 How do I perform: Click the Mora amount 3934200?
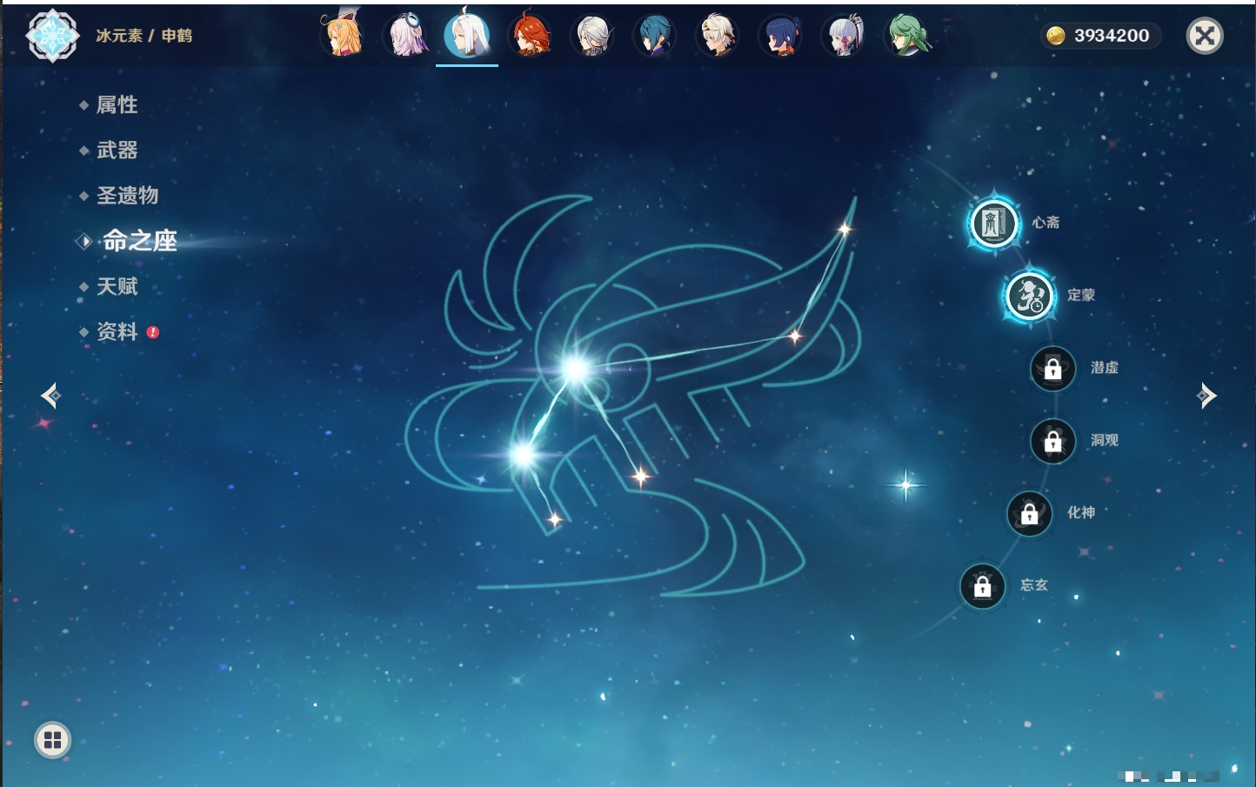(x=1111, y=36)
